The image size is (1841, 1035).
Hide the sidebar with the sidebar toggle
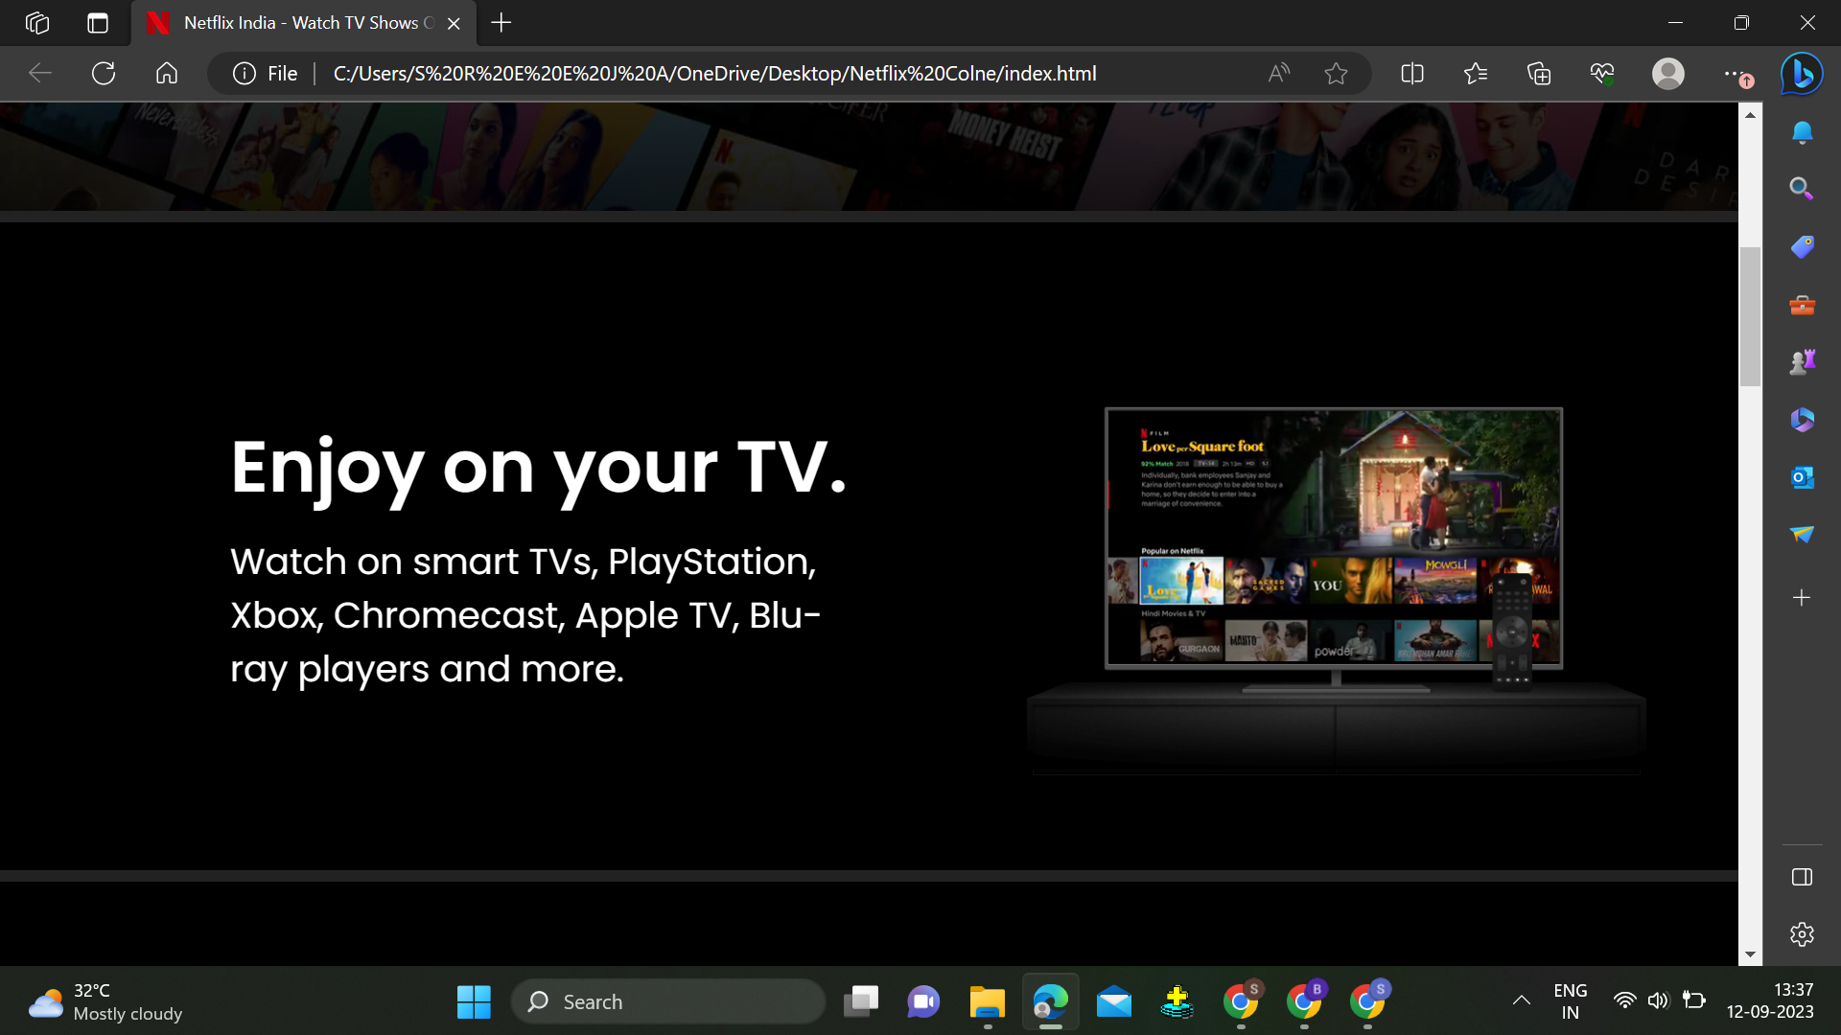(1802, 876)
